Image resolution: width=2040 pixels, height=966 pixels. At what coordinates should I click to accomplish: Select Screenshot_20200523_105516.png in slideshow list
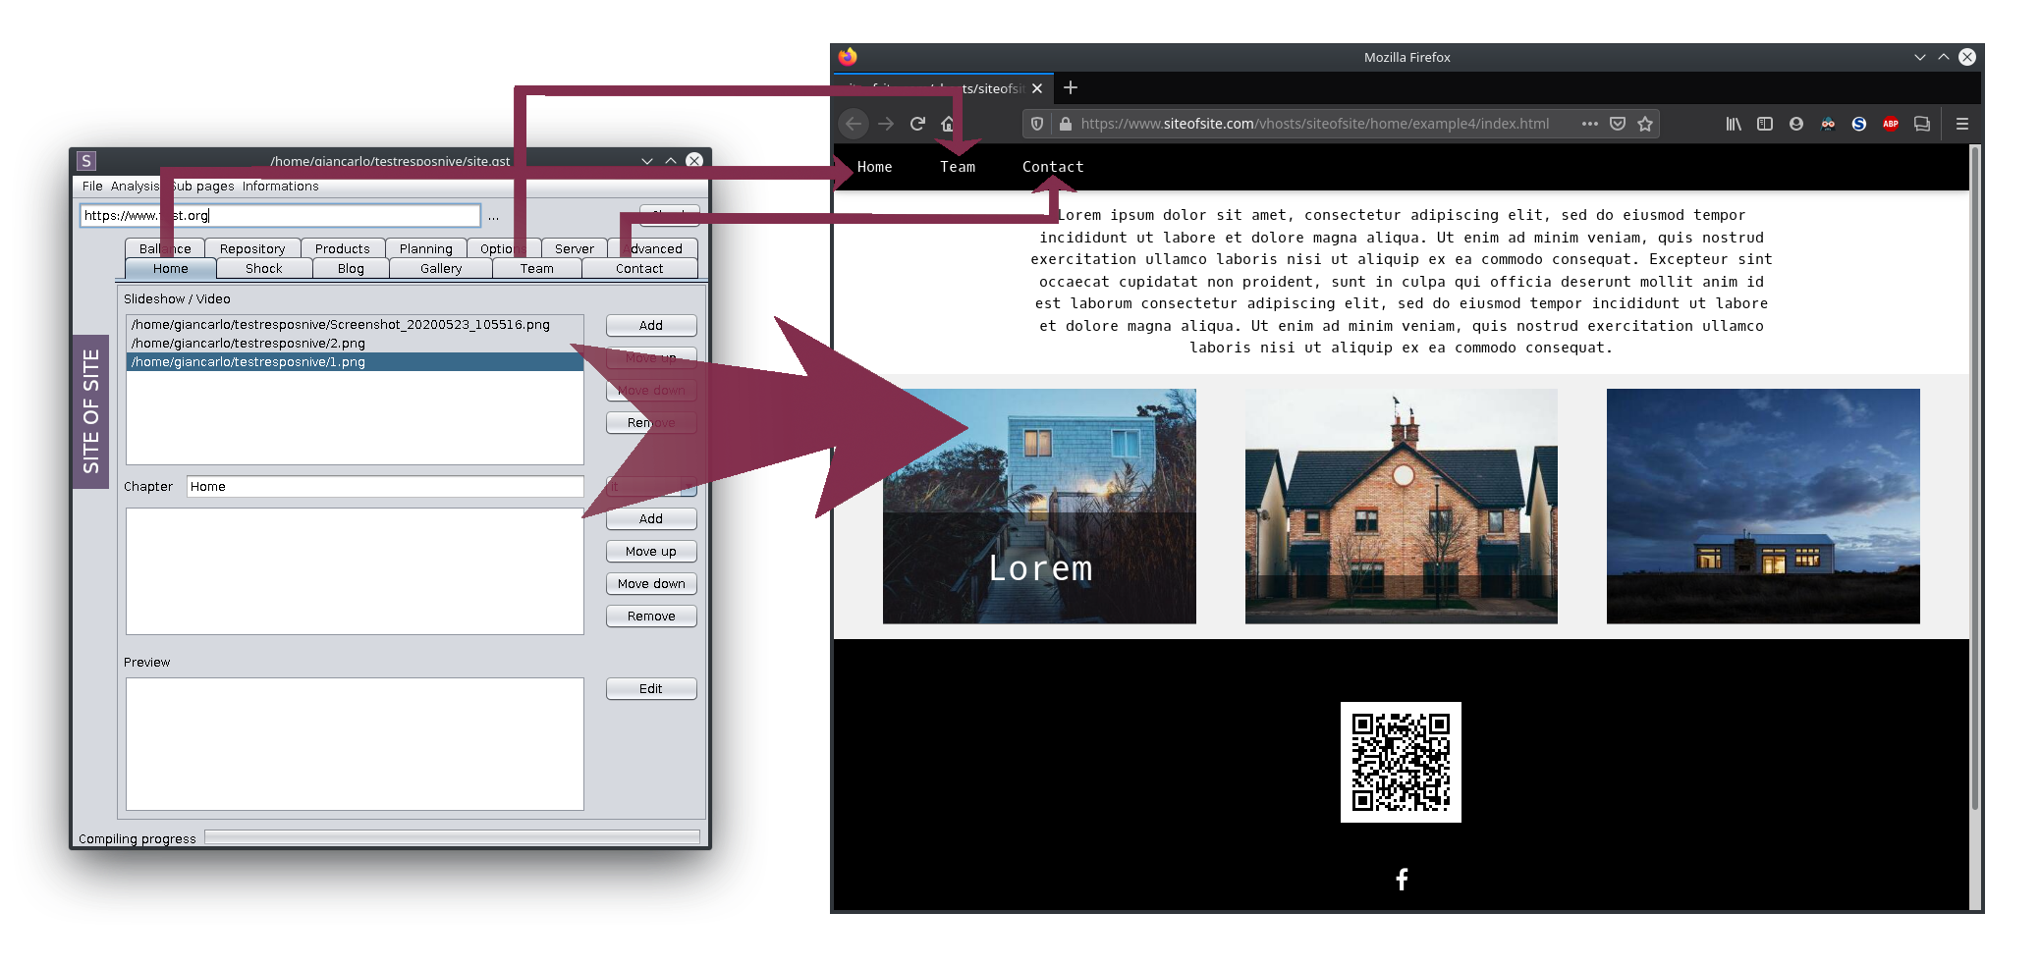[355, 324]
